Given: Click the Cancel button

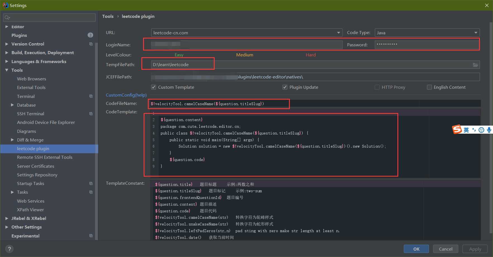Looking at the screenshot, I should [x=445, y=249].
